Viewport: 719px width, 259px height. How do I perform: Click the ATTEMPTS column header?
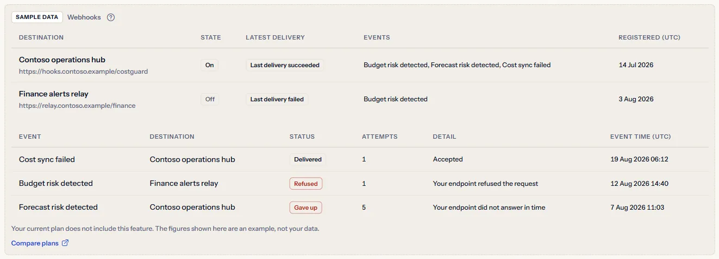pyautogui.click(x=380, y=137)
